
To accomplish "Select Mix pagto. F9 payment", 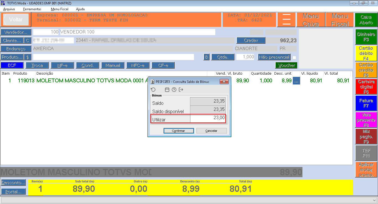I will point(366,136).
